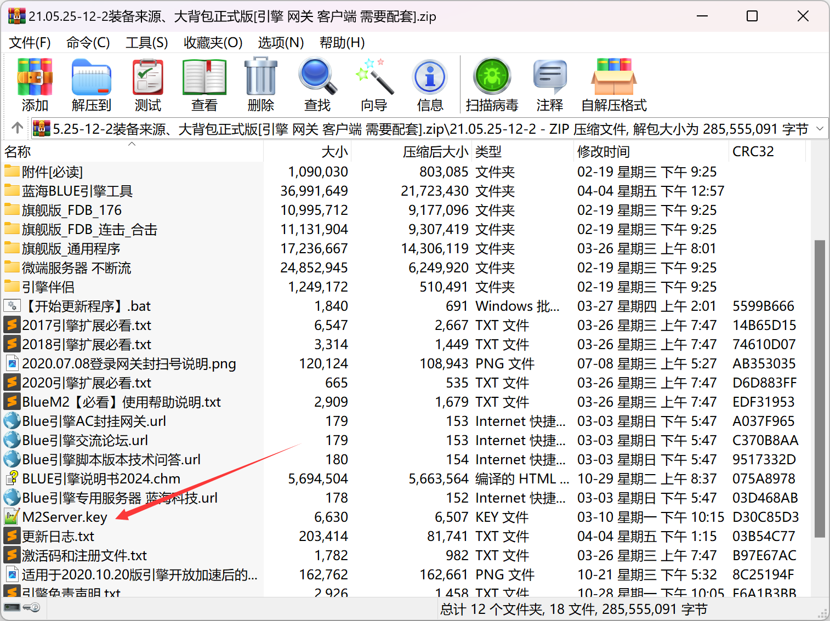
Task: Show archive Info (信息) icon
Action: point(430,77)
